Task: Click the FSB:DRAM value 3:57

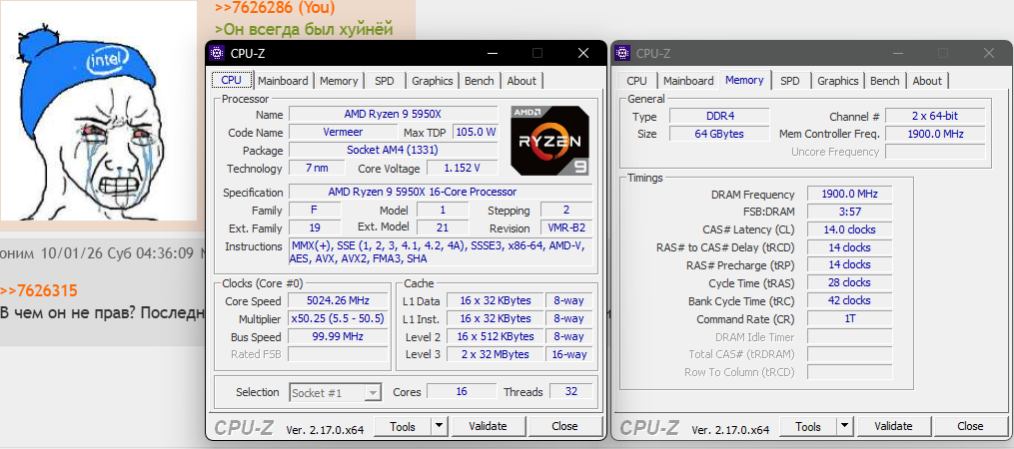Action: pyautogui.click(x=850, y=212)
